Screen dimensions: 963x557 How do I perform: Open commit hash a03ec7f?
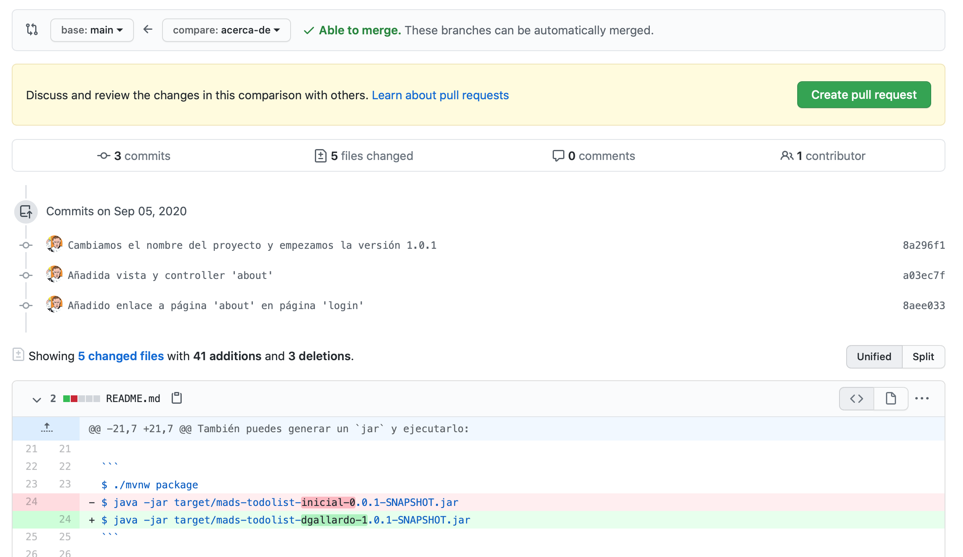(x=924, y=276)
